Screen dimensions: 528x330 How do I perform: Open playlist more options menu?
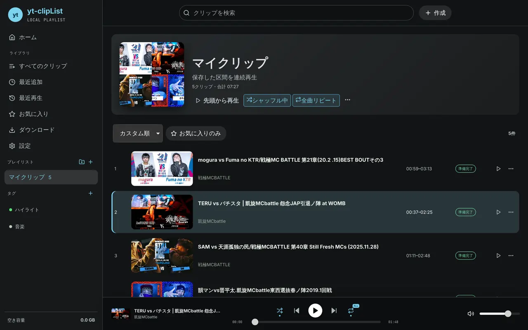click(x=348, y=100)
